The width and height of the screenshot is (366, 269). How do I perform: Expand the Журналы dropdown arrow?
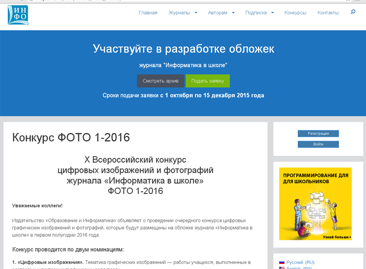196,13
